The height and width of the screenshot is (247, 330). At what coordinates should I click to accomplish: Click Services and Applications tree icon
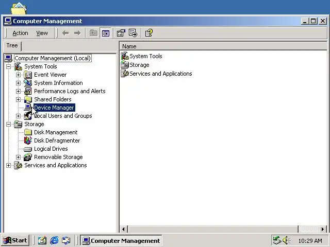click(18, 165)
